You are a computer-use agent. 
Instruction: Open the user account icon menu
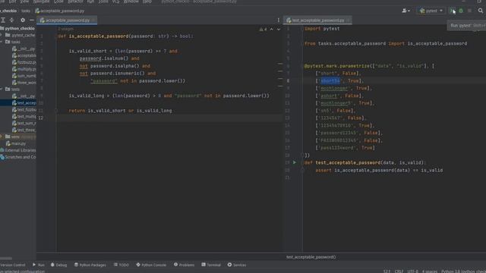[x=406, y=11]
